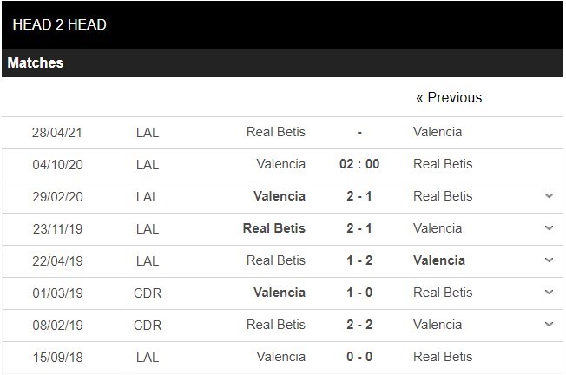
Task: Expand the 23/11/19 match chevron
Action: coord(549,228)
